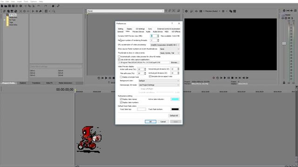
Task: Enable automatically create video proxies checkbox
Action: (119, 57)
